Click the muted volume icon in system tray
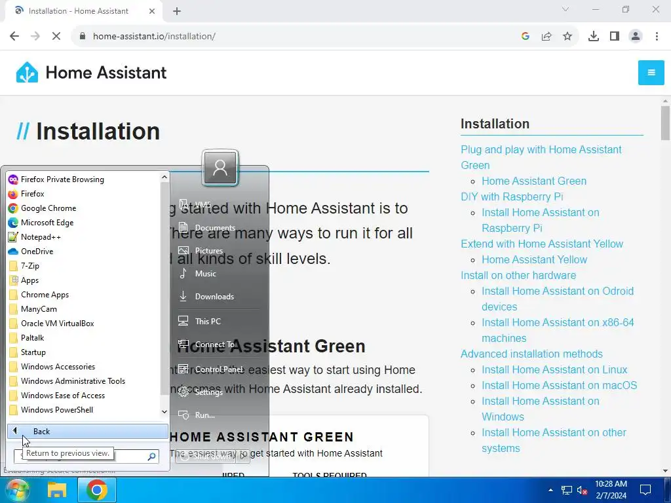 [582, 490]
